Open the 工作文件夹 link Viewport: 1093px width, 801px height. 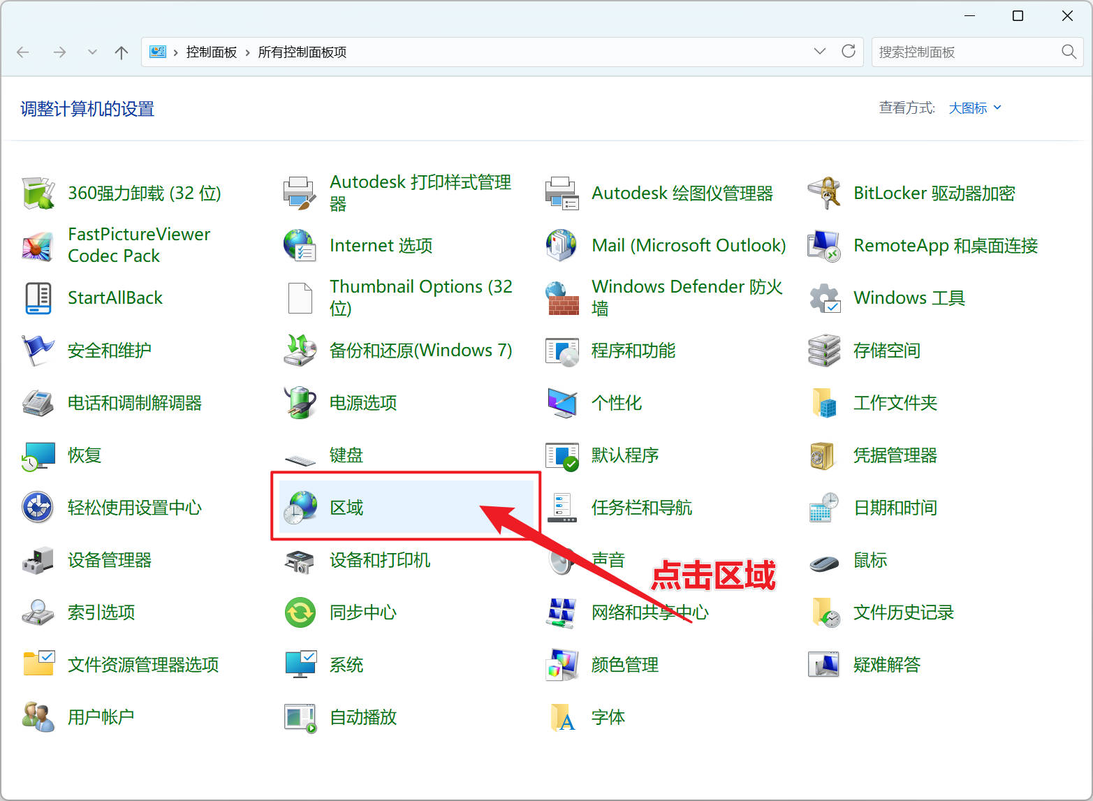coord(895,403)
